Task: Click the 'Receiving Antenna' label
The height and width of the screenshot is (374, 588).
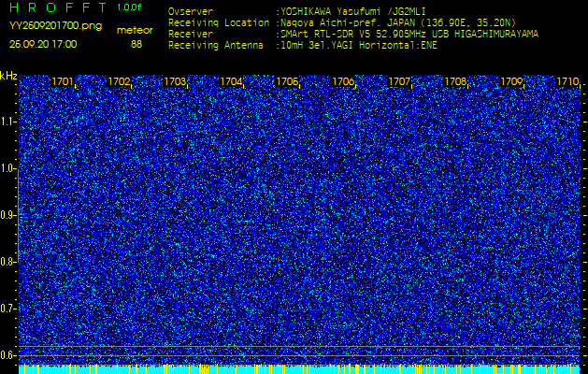Action: tap(216, 46)
